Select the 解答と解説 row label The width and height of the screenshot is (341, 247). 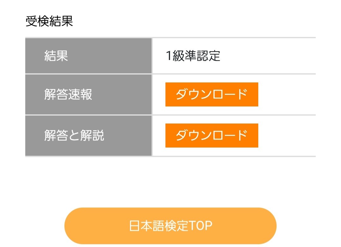tap(74, 136)
